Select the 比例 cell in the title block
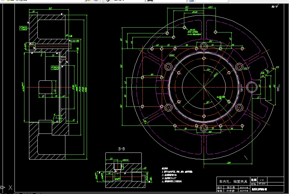The image size is (289, 194). 254,180
